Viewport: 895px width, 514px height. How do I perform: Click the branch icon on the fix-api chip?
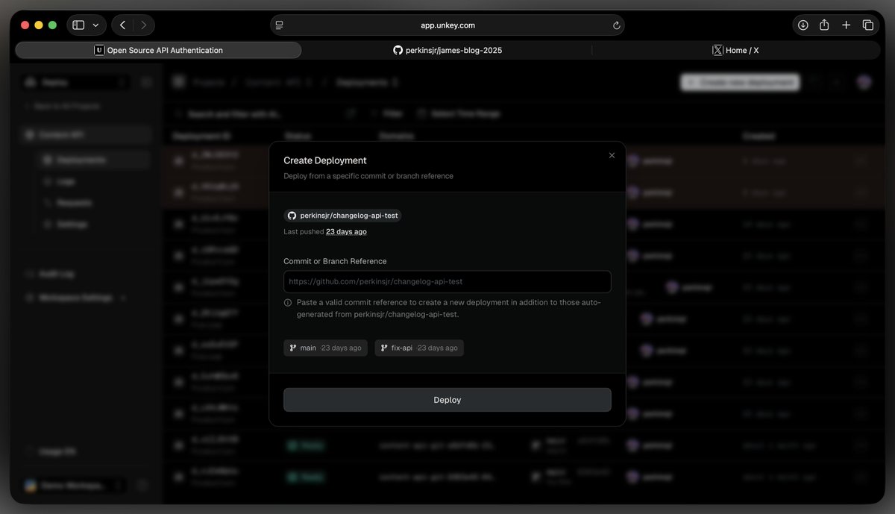(383, 348)
